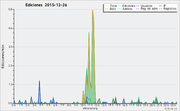Click the green peak at 4.4 near 11 h
This screenshot has width=180, height=111.
[x=89, y=32]
